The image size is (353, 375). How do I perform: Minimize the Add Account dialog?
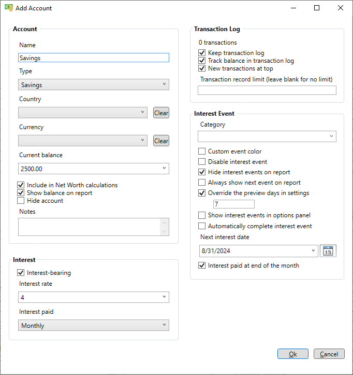293,8
